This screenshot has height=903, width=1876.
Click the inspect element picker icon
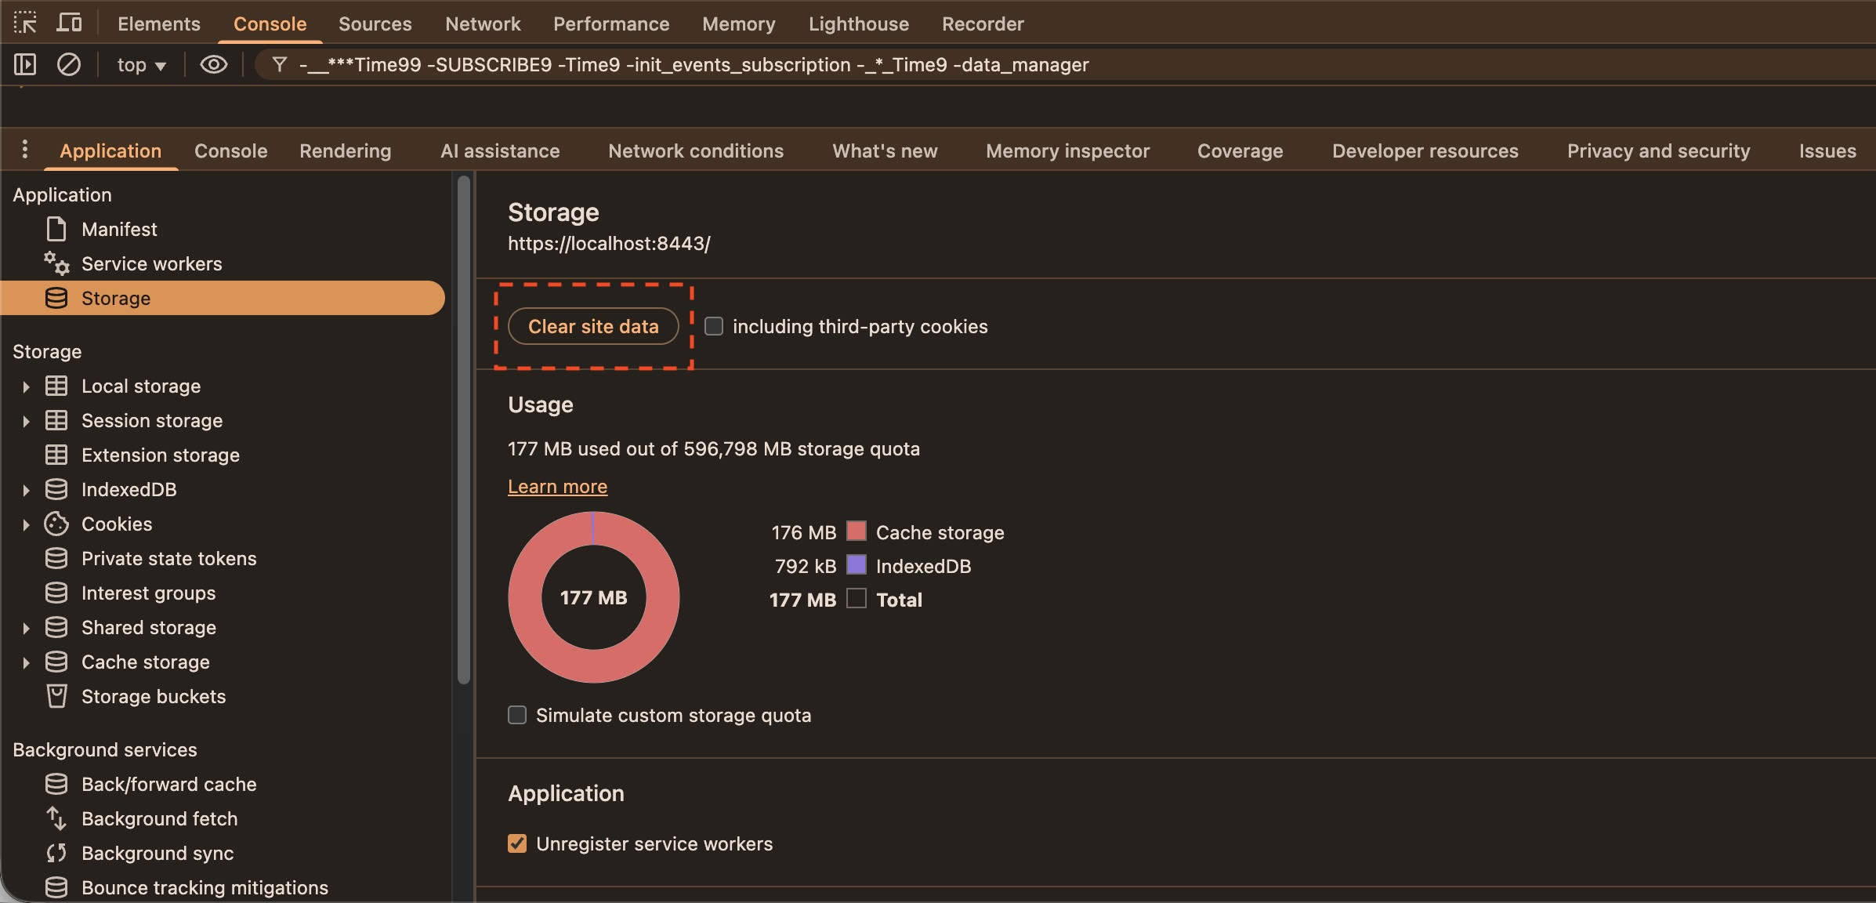click(x=25, y=23)
